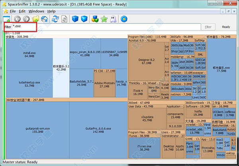The height and width of the screenshot is (166, 239).
Task: Toggle the ghost toolbar icon
Action: tap(113, 19)
